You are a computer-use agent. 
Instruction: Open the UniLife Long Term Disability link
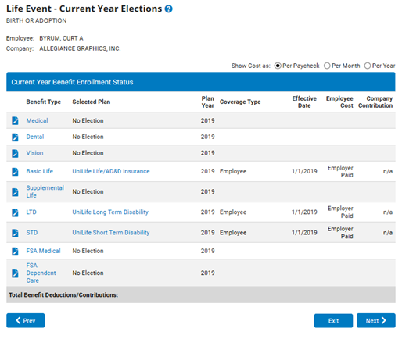tap(110, 212)
